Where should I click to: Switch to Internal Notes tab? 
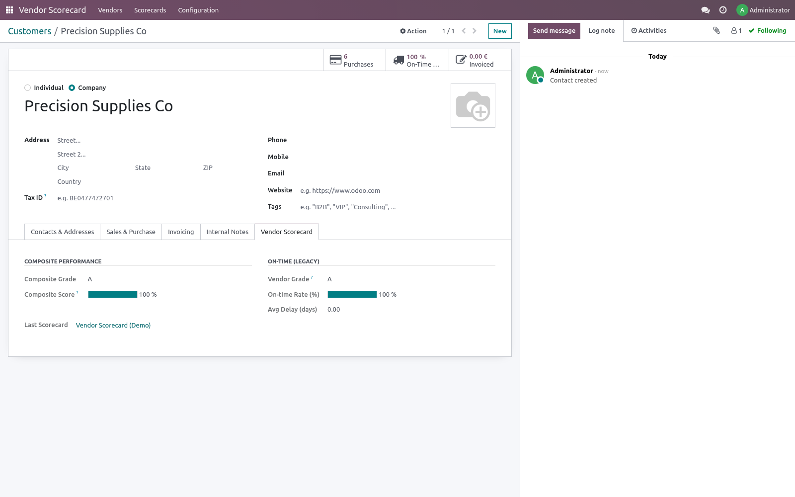pyautogui.click(x=228, y=232)
